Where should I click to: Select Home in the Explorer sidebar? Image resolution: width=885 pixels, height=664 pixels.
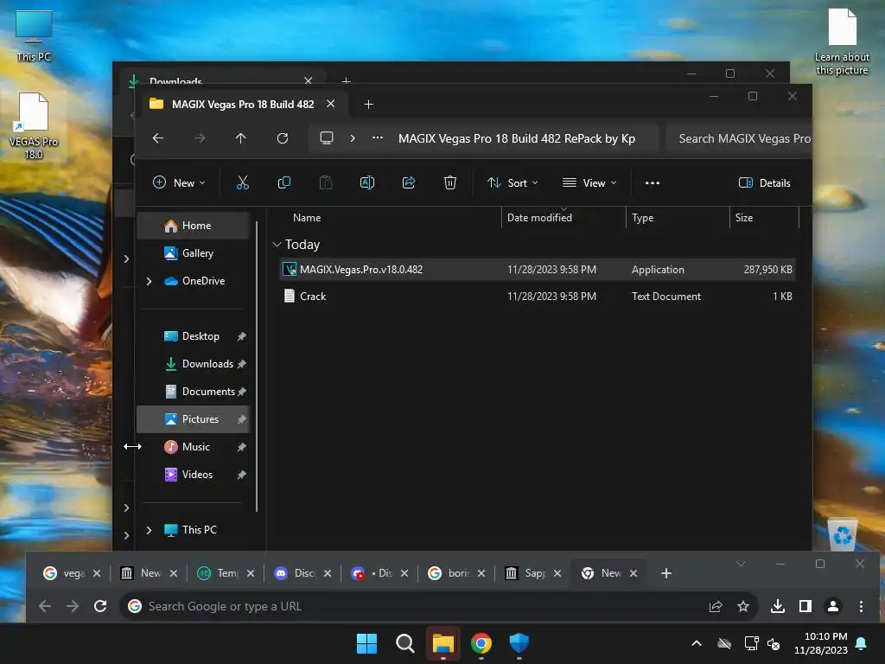coord(193,226)
